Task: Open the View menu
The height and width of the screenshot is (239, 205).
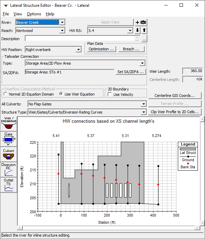Action: [18, 14]
